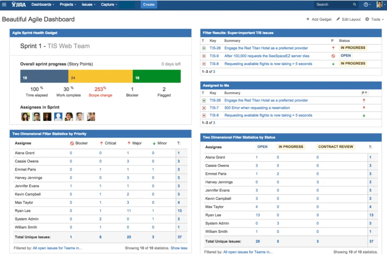Click the yellow 24 segment of sprint progress bar
387x254 pixels.
tap(100, 76)
